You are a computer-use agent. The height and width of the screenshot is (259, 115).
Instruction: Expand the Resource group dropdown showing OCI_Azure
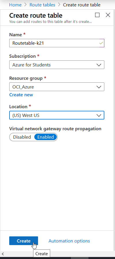pos(57,87)
